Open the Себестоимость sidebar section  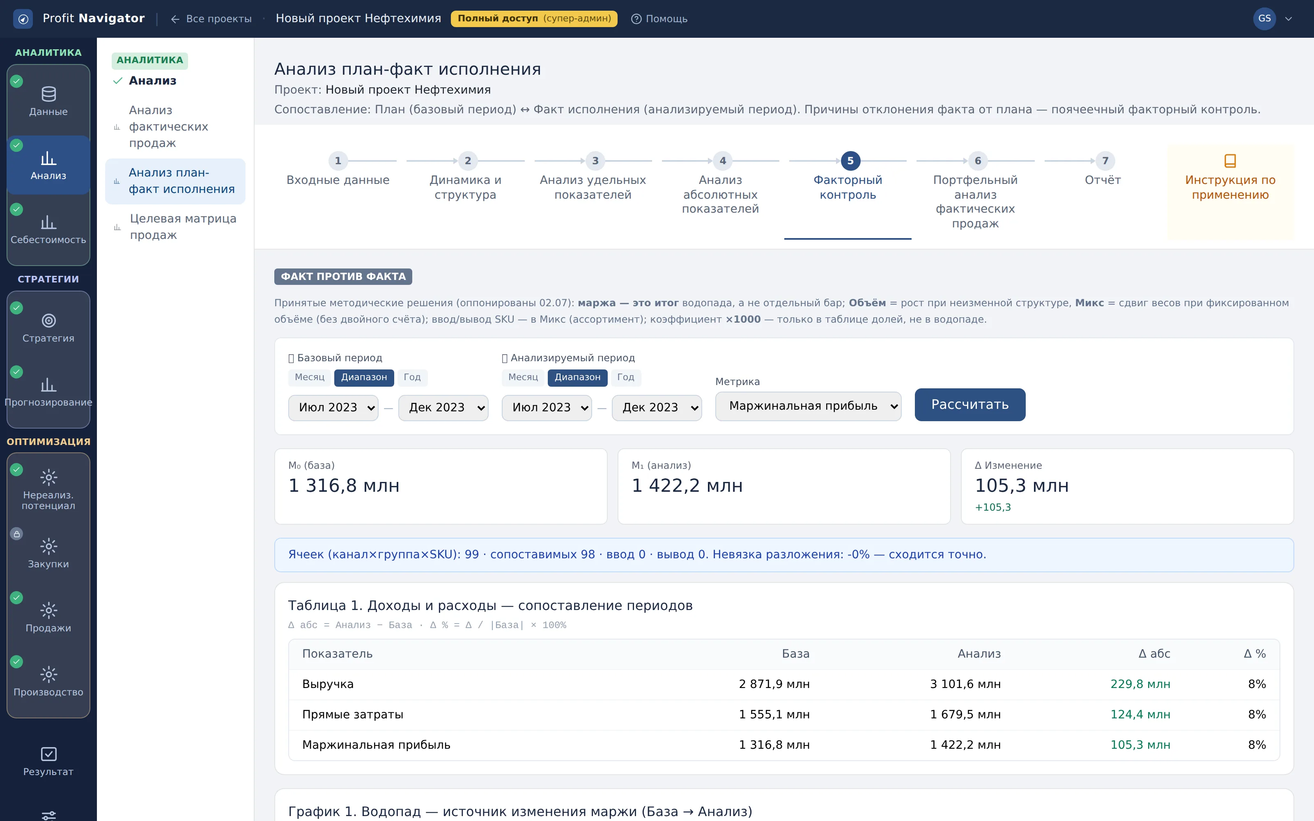click(x=48, y=229)
